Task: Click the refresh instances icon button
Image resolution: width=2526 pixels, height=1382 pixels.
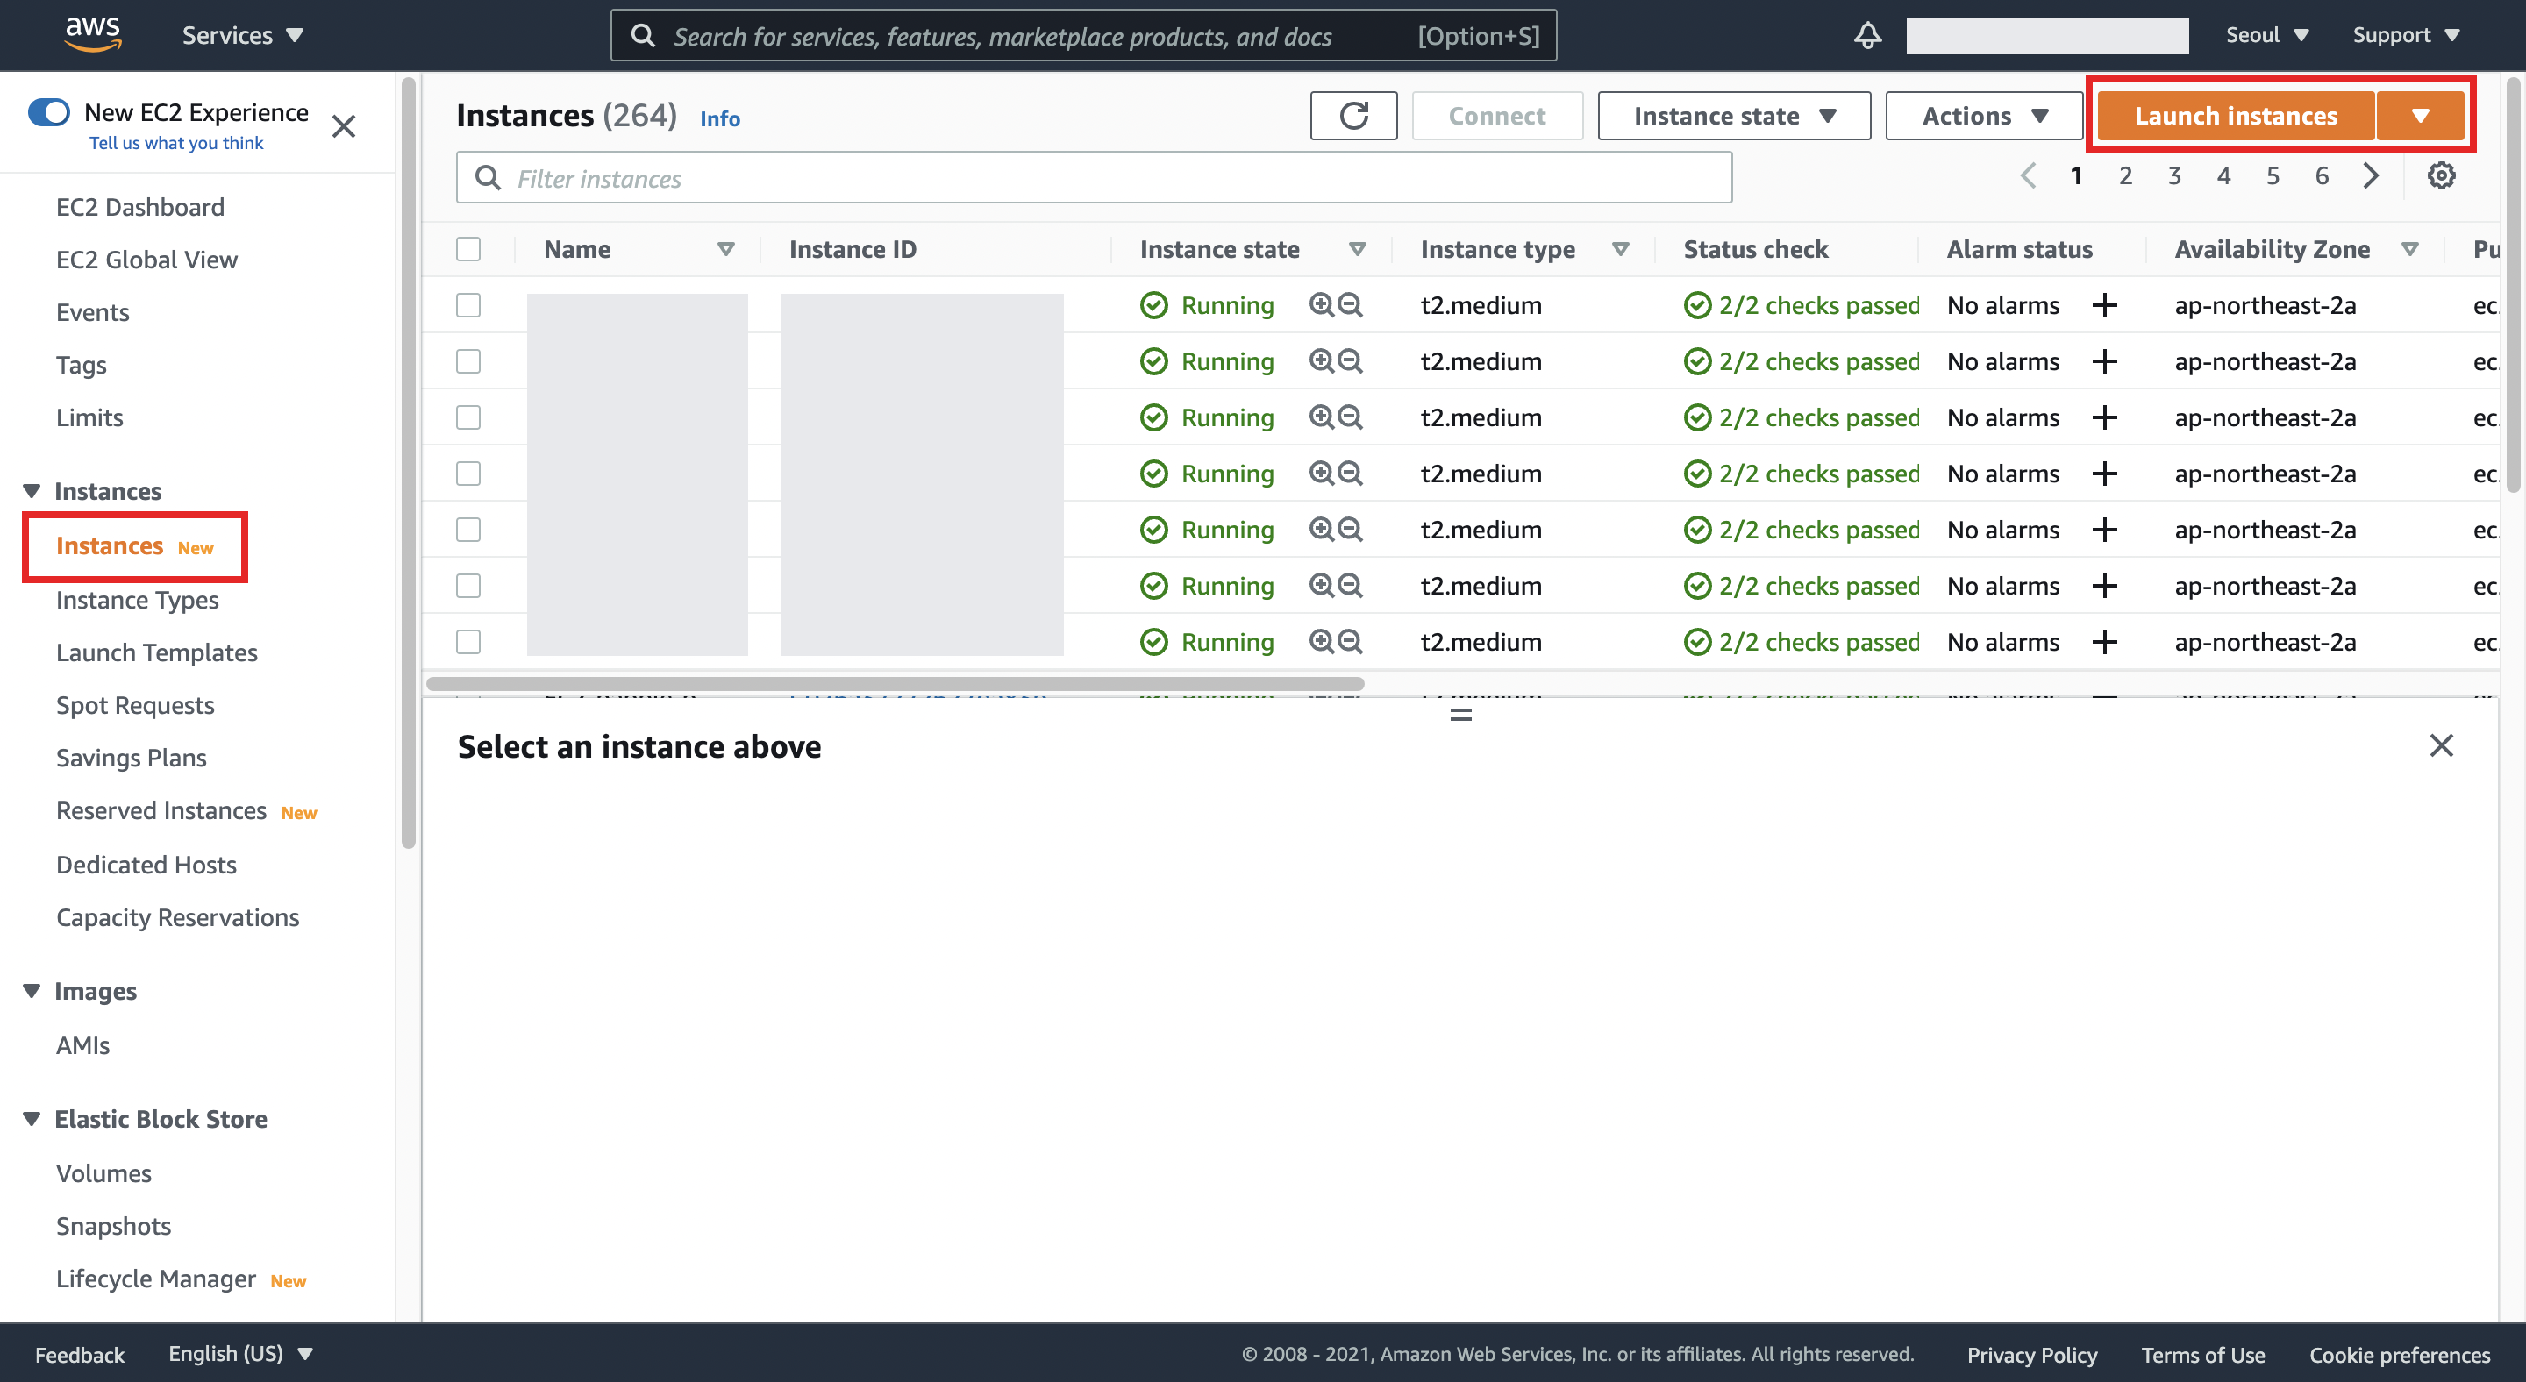Action: (1353, 116)
